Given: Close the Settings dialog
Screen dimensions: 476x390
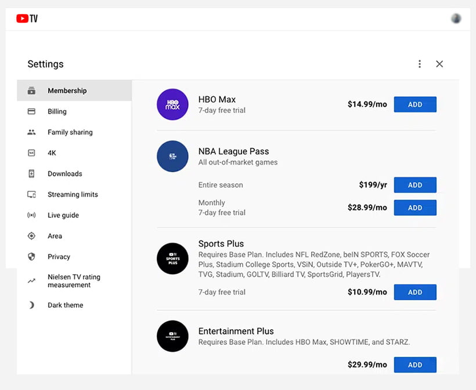Looking at the screenshot, I should 439,64.
